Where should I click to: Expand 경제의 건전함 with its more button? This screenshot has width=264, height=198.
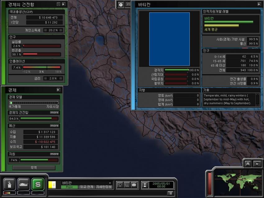tap(54, 113)
